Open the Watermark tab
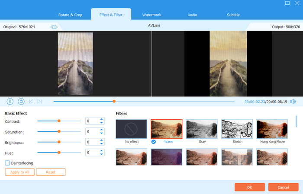Image resolution: width=303 pixels, height=194 pixels. coord(151,15)
